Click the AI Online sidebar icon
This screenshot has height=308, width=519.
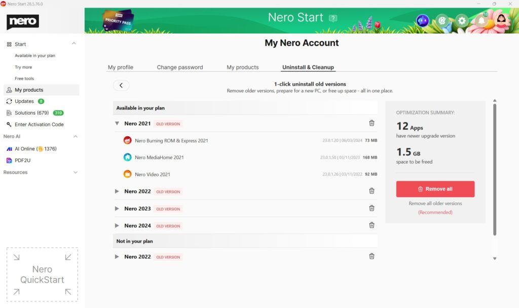pos(9,149)
